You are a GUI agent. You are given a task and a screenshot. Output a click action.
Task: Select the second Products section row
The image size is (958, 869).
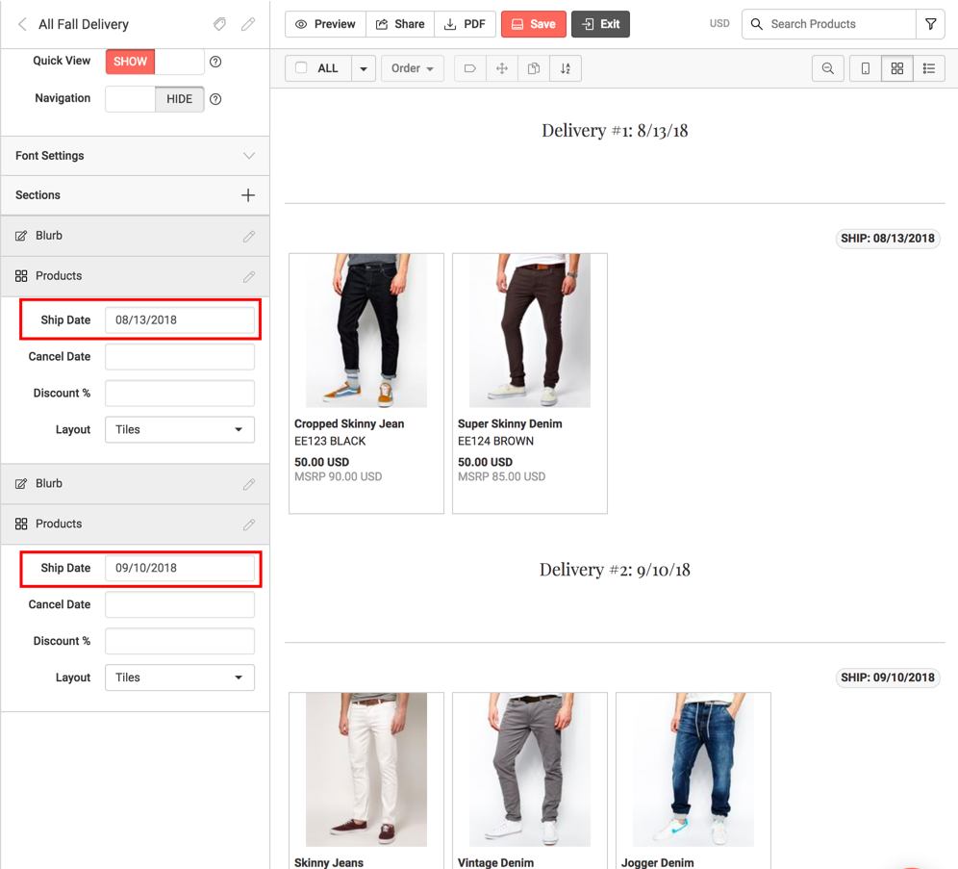pyautogui.click(x=135, y=524)
